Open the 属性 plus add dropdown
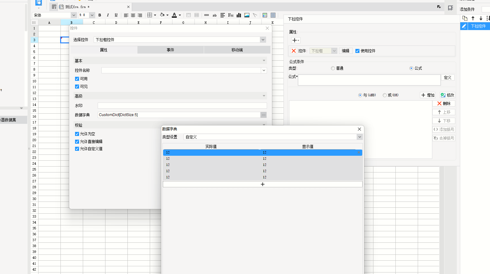This screenshot has width=490, height=274. (x=296, y=40)
